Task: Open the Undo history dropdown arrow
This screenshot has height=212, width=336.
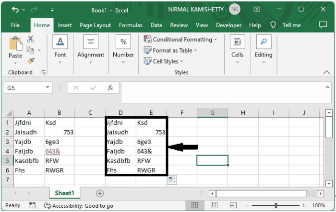Action: [24, 10]
